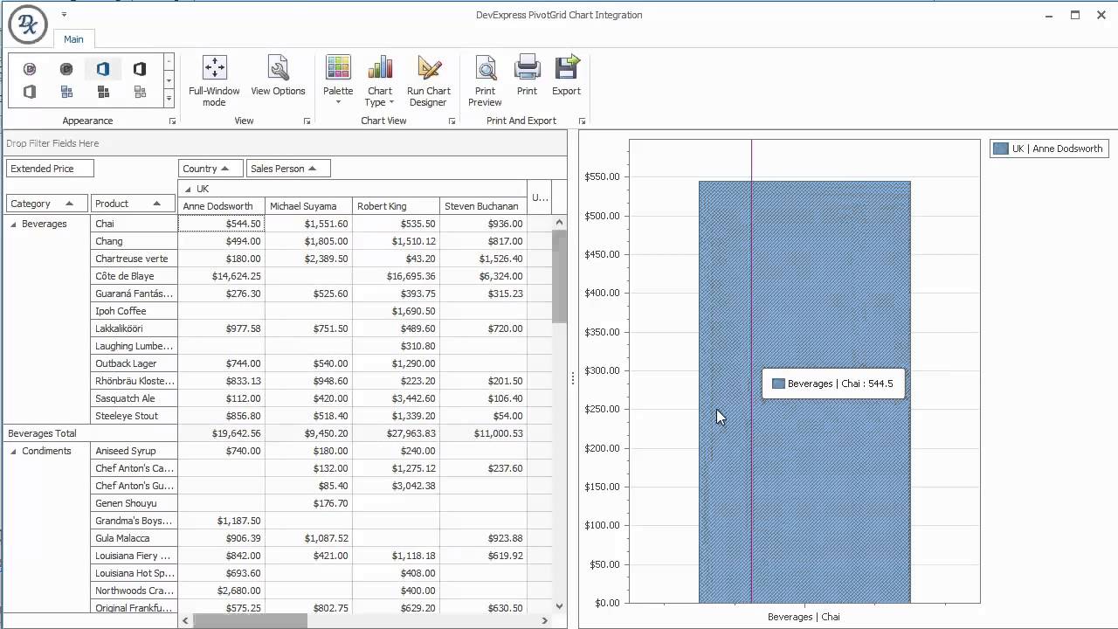Image resolution: width=1118 pixels, height=629 pixels.
Task: Select the Côte de Blaye product row
Action: point(135,276)
